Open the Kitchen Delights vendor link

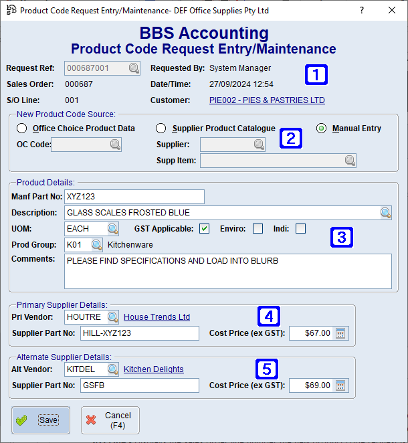click(x=154, y=369)
